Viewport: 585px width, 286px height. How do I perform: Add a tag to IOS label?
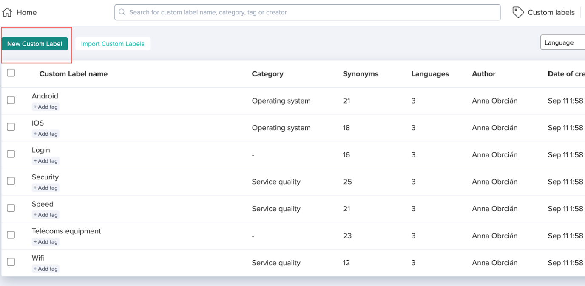[45, 134]
